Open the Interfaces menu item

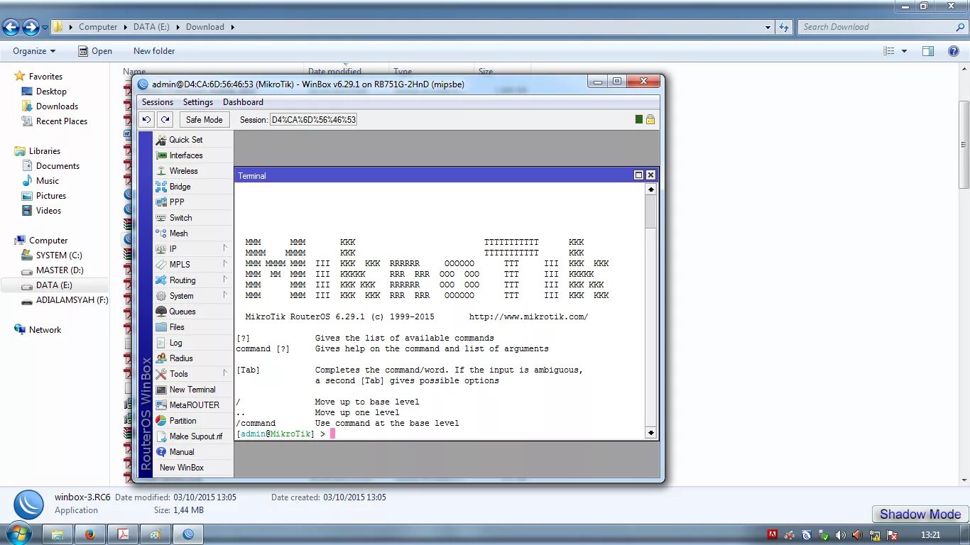(x=193, y=155)
